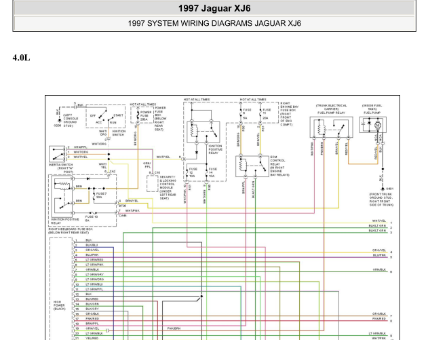Click the 'FUSE 10 5A' label

[91, 219]
